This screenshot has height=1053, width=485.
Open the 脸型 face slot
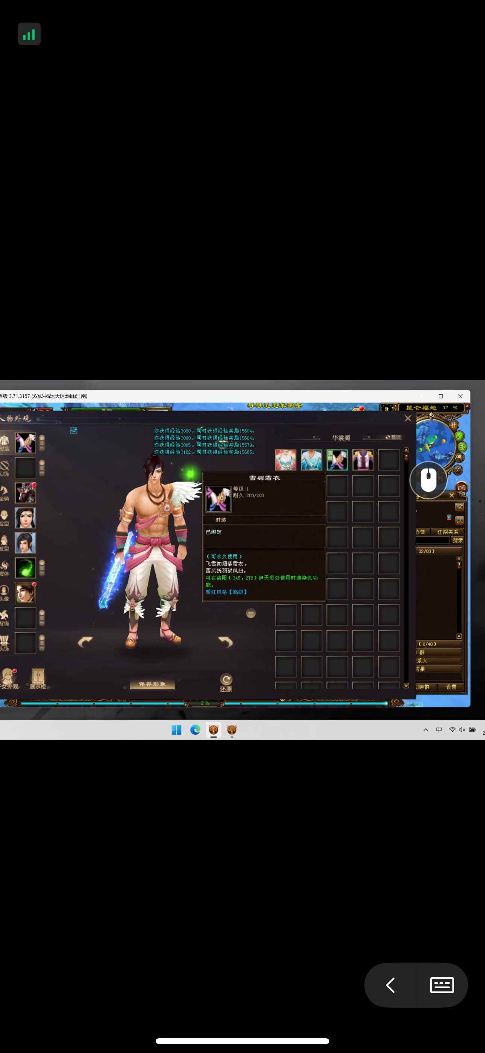(25, 518)
